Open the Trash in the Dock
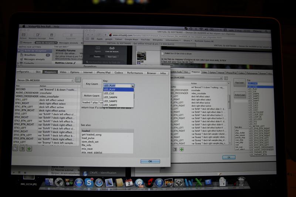 point(241,182)
